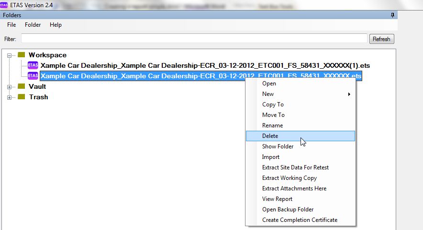Expand the Vault tree node
This screenshot has width=423, height=230.
pyautogui.click(x=10, y=87)
